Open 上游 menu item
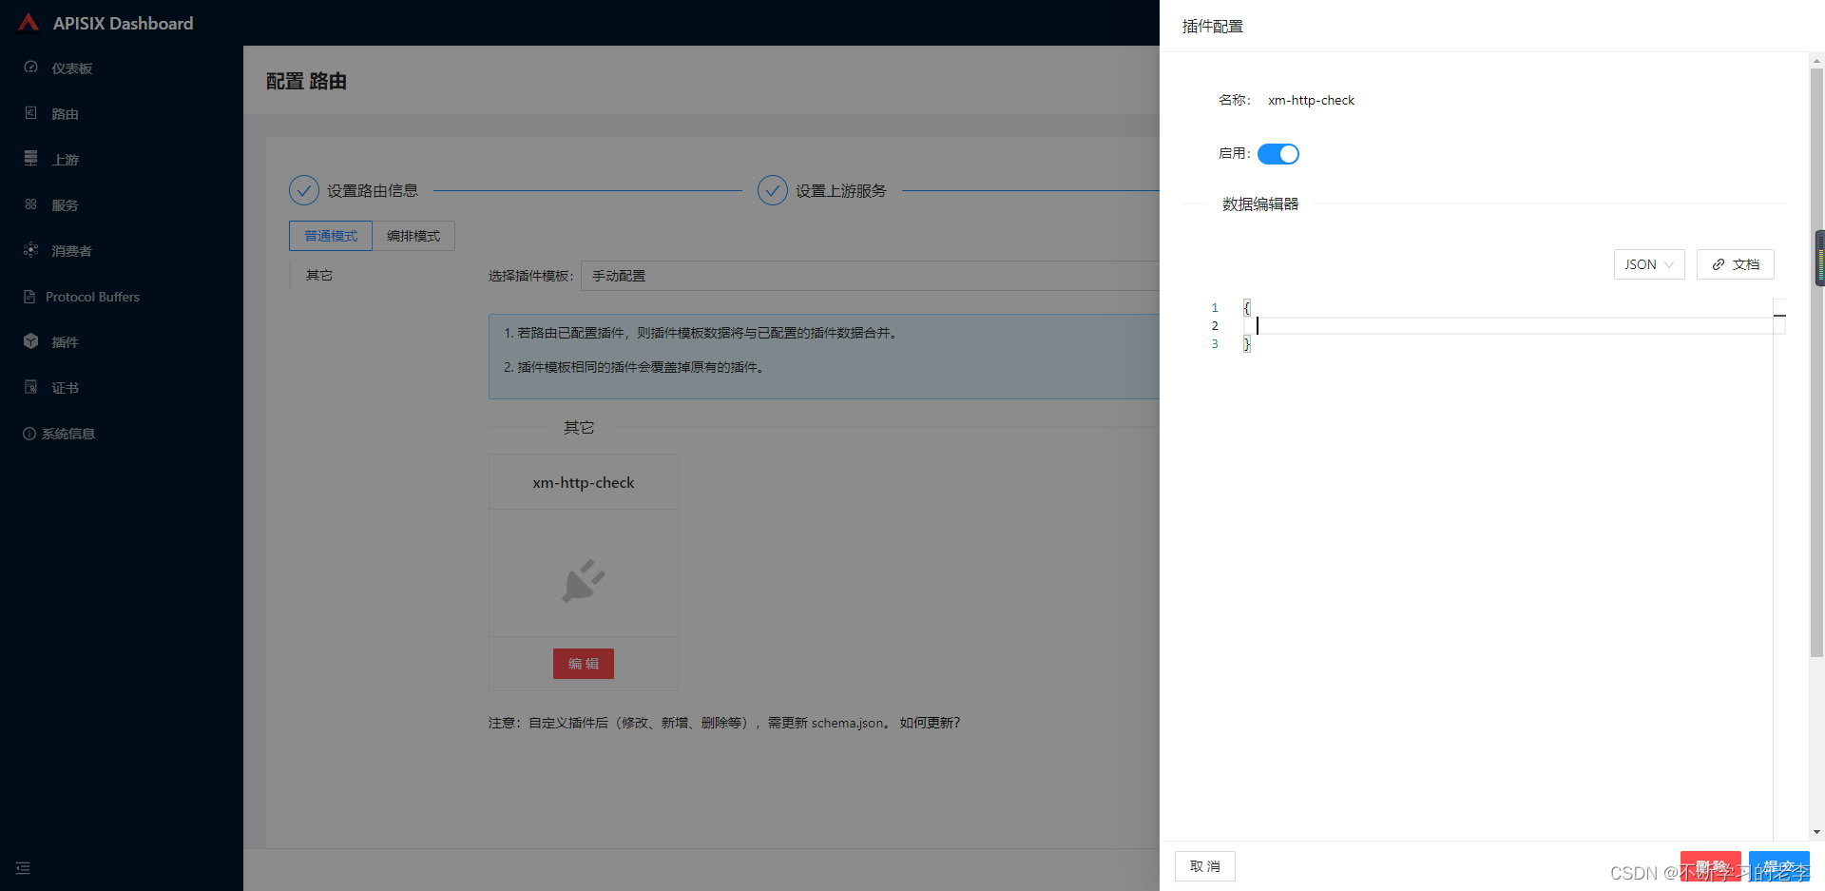The width and height of the screenshot is (1825, 891). 122,160
